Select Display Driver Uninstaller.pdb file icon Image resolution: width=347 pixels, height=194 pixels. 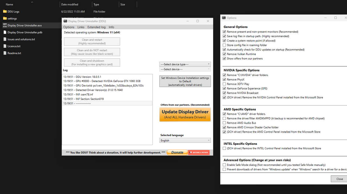(5, 32)
